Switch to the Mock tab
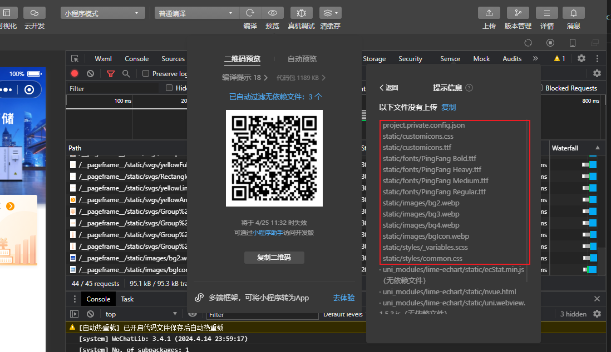The image size is (611, 352). pos(481,59)
